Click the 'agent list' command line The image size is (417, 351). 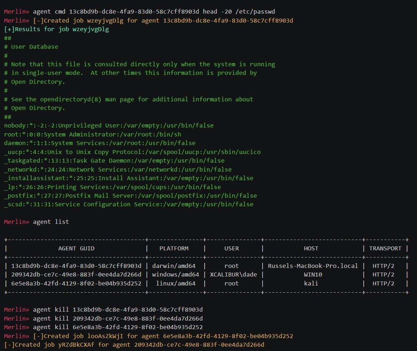[x=37, y=222]
